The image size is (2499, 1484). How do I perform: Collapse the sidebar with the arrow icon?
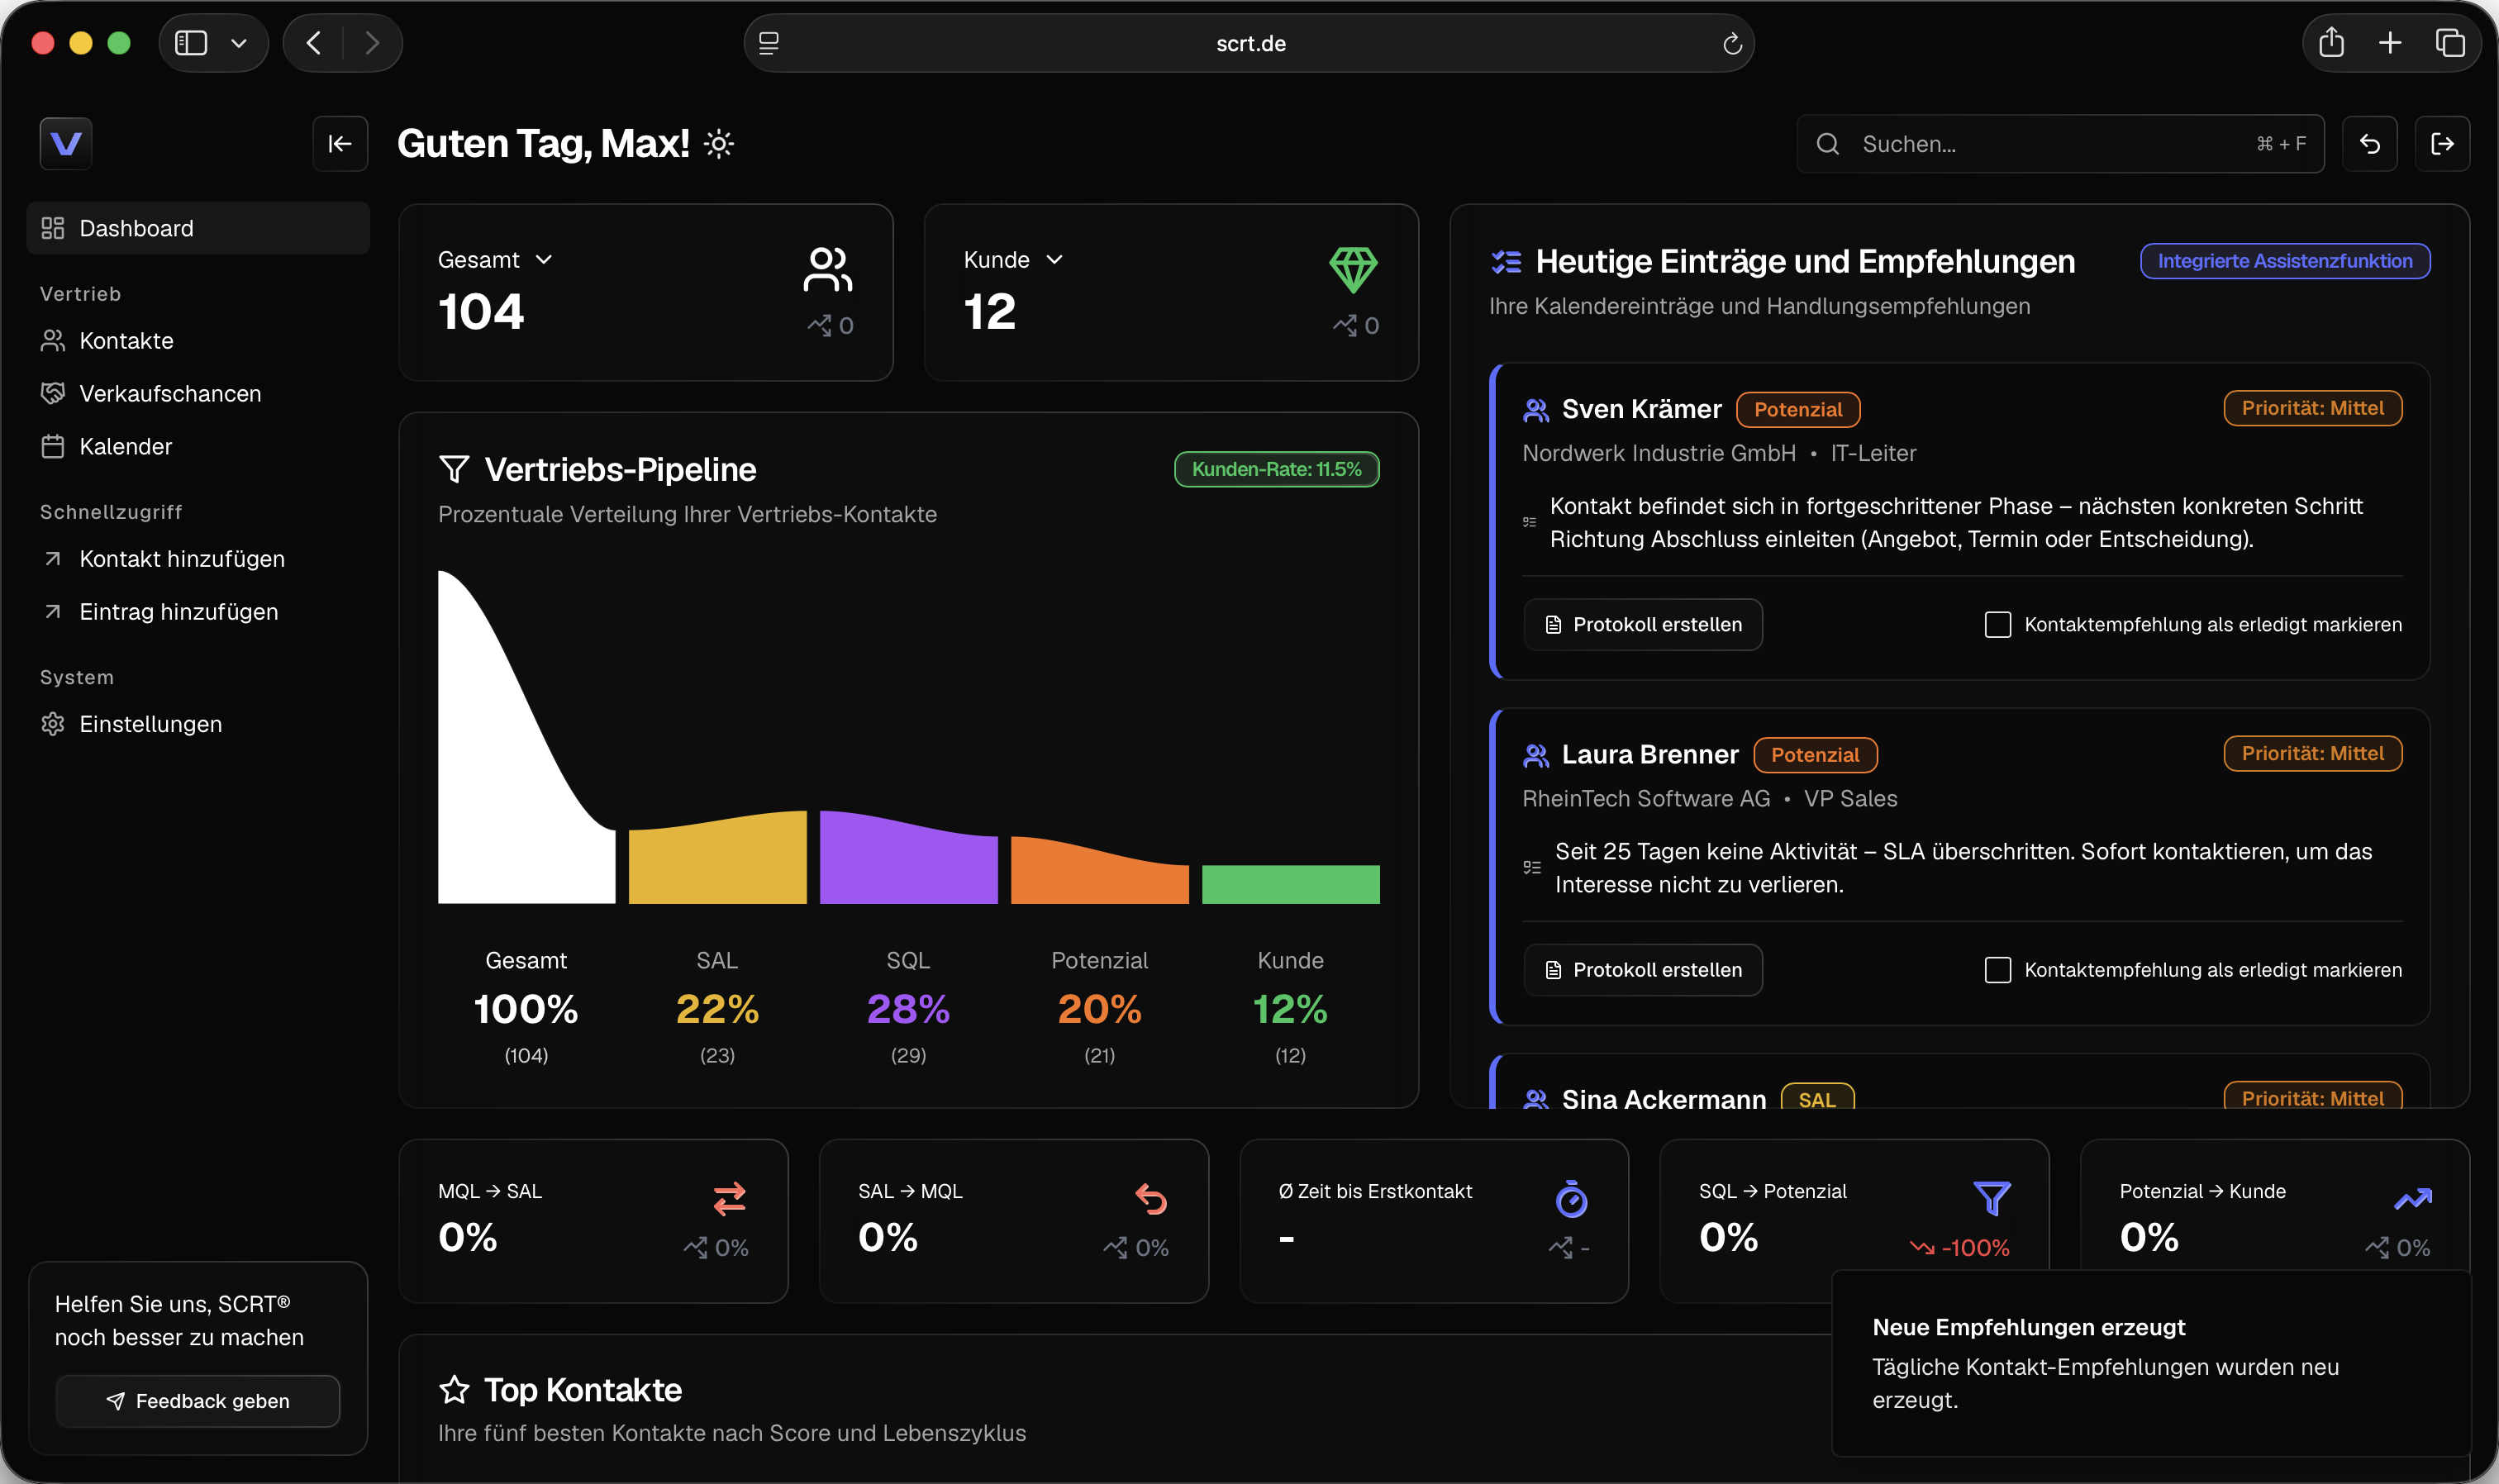340,144
